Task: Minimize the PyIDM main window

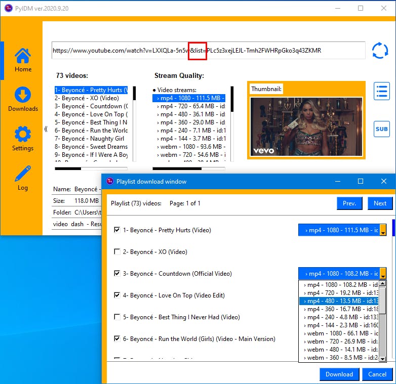Action: 338,8
